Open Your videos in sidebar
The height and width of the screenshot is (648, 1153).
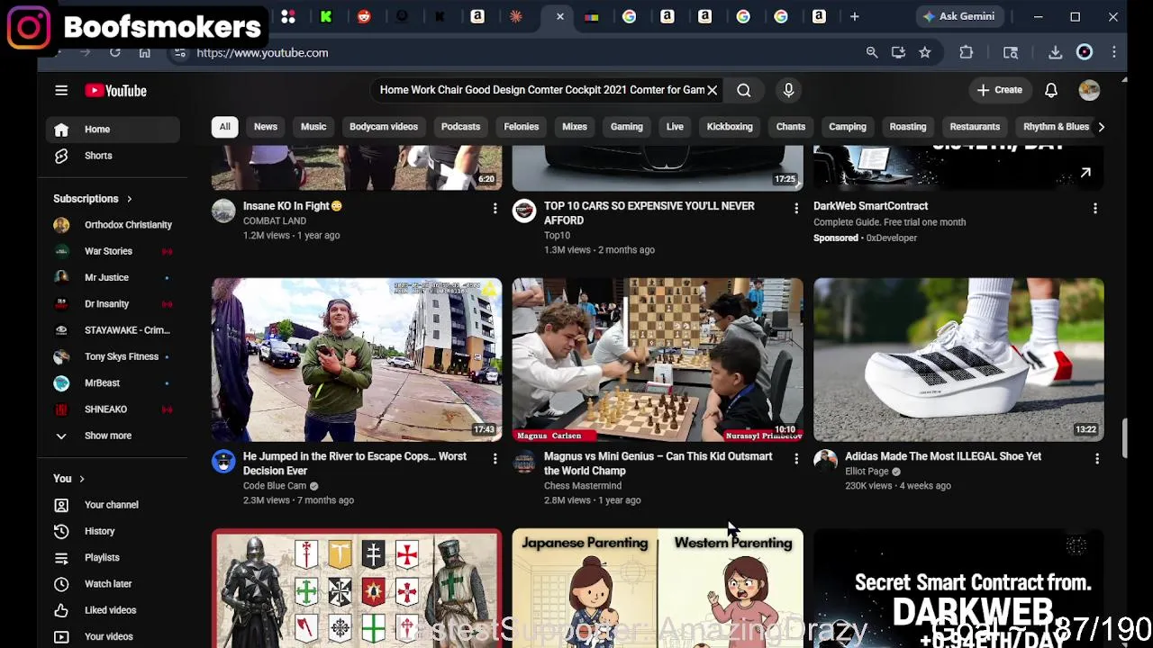coord(113,636)
